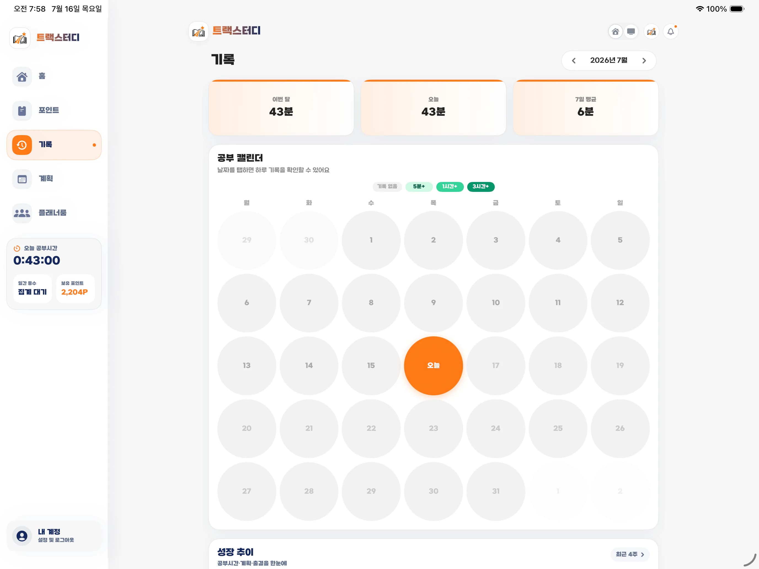
Task: Open 내 계정 profile avatar icon
Action: click(22, 536)
